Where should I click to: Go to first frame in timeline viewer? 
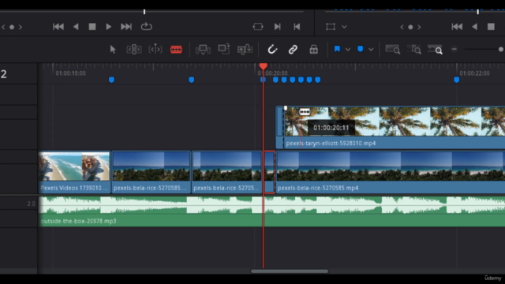click(457, 27)
